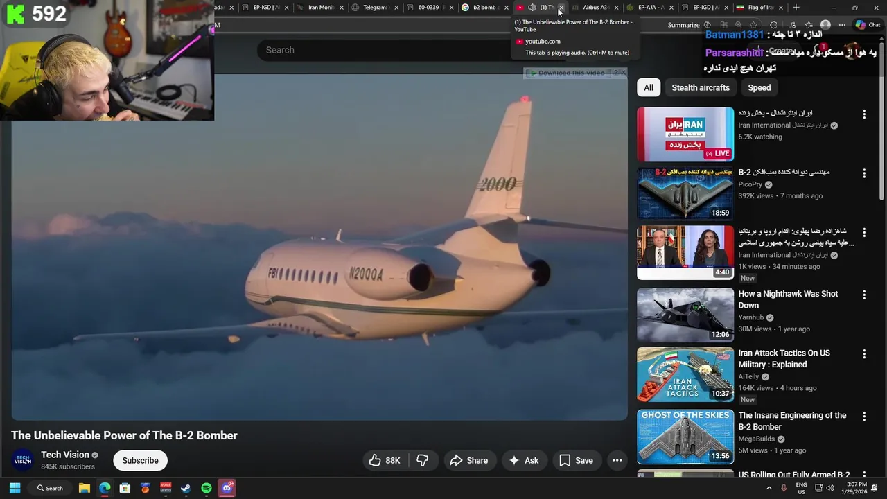
Task: Open the Windows Start menu
Action: 15,488
